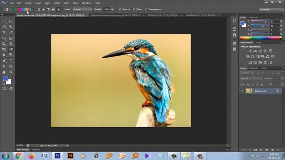Switch to the Paths tab
The height and width of the screenshot is (160, 285).
[264, 68]
